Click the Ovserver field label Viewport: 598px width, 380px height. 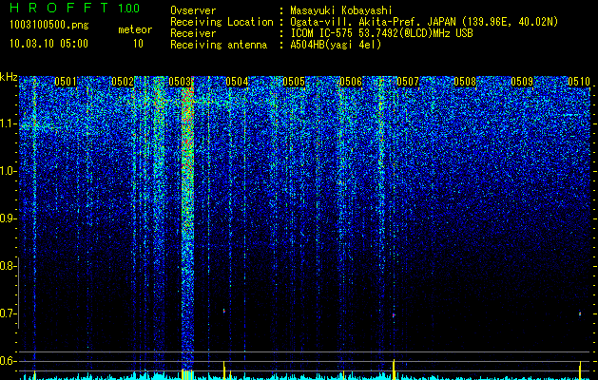(193, 10)
